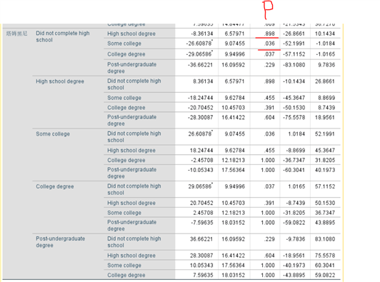
Task: Click the -83.1080 lower bound value
Action: pyautogui.click(x=294, y=65)
